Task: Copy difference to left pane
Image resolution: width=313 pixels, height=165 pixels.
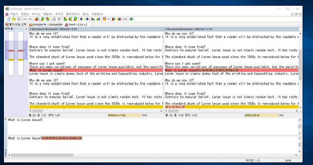Action: pos(87,19)
